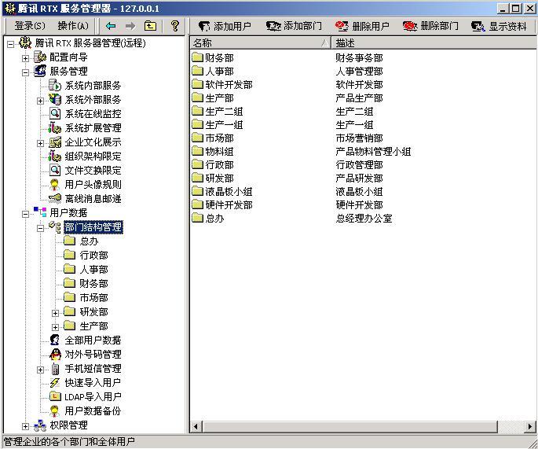Select 系统外部服务 icon in tree
This screenshot has width=538, height=449.
[55, 99]
